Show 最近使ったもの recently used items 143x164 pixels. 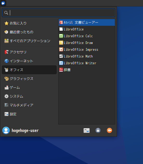tap(29, 32)
